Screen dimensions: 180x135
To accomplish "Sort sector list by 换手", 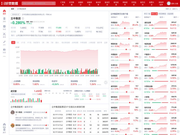I will [x=176, y=17].
